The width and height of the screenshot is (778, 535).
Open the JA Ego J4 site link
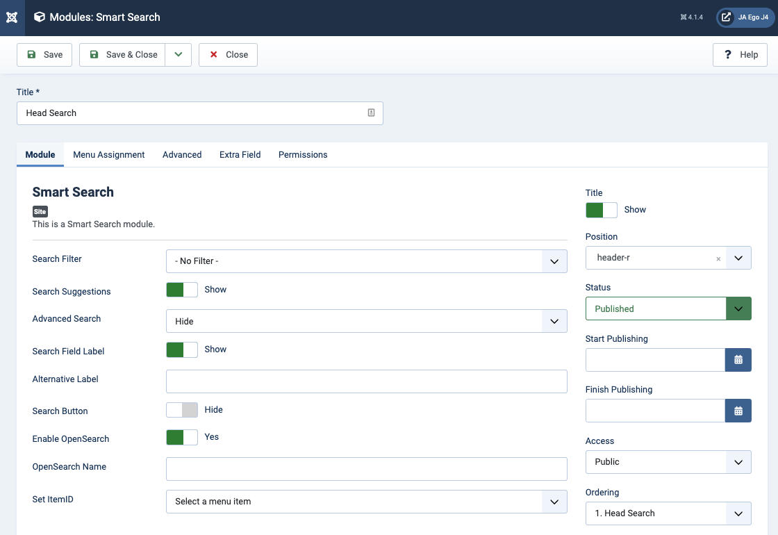[x=745, y=17]
